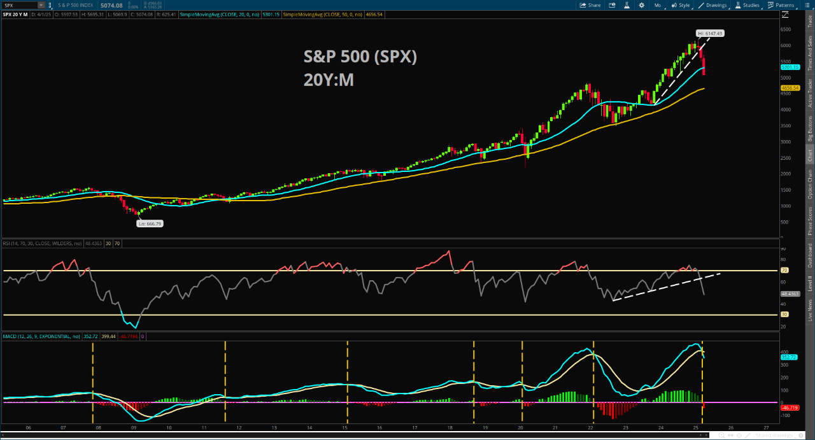Viewport: 815px width, 440px height.
Task: Open the chart settings gear icon
Action: coord(641,5)
